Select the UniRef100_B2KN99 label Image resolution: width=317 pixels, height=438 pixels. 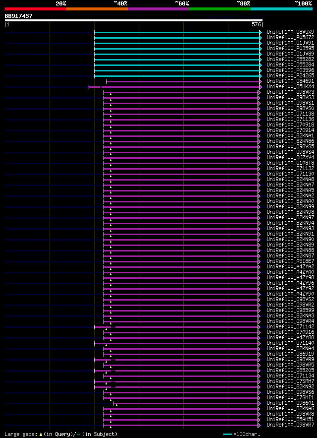(290, 207)
